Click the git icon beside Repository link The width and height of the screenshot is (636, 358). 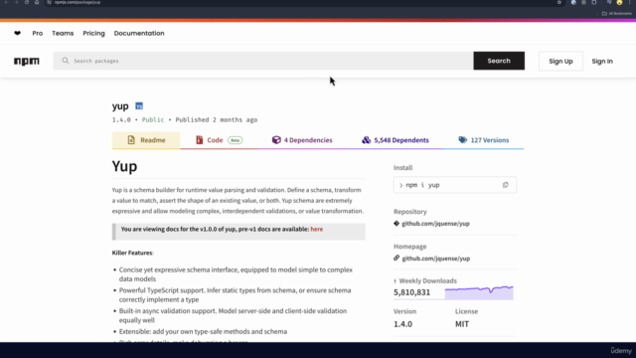397,223
